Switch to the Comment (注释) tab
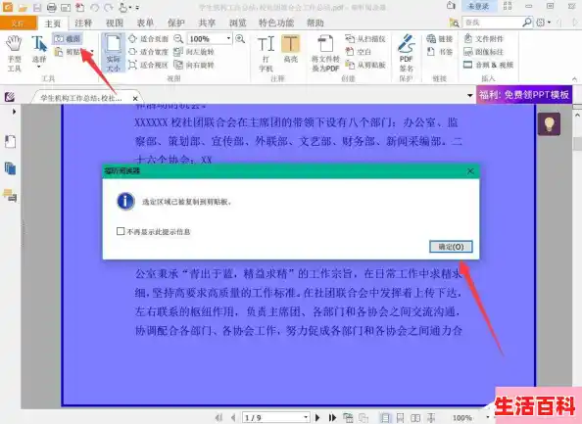The height and width of the screenshot is (424, 582). click(83, 23)
